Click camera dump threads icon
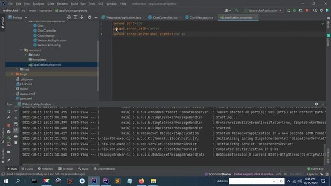This screenshot has height=186, width=331. [x=9, y=132]
